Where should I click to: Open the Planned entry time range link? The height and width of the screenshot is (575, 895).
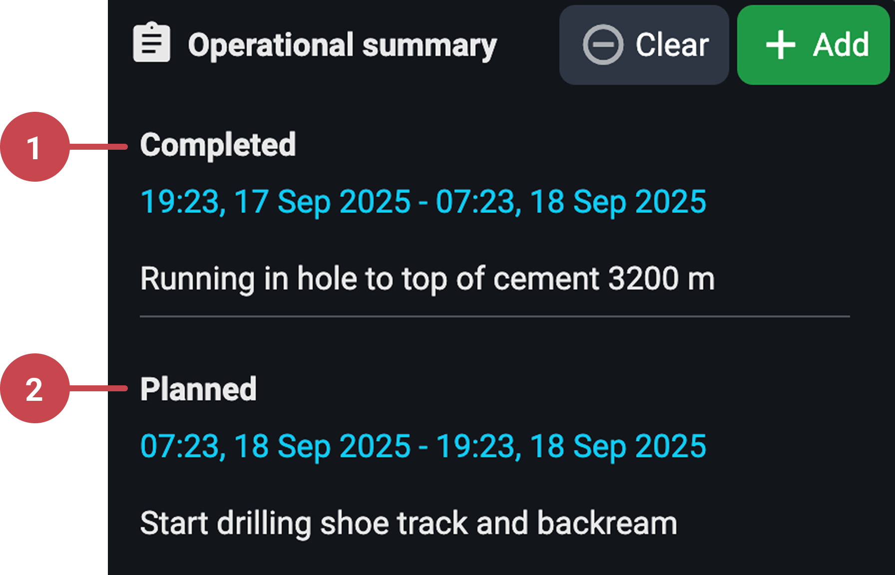(424, 446)
